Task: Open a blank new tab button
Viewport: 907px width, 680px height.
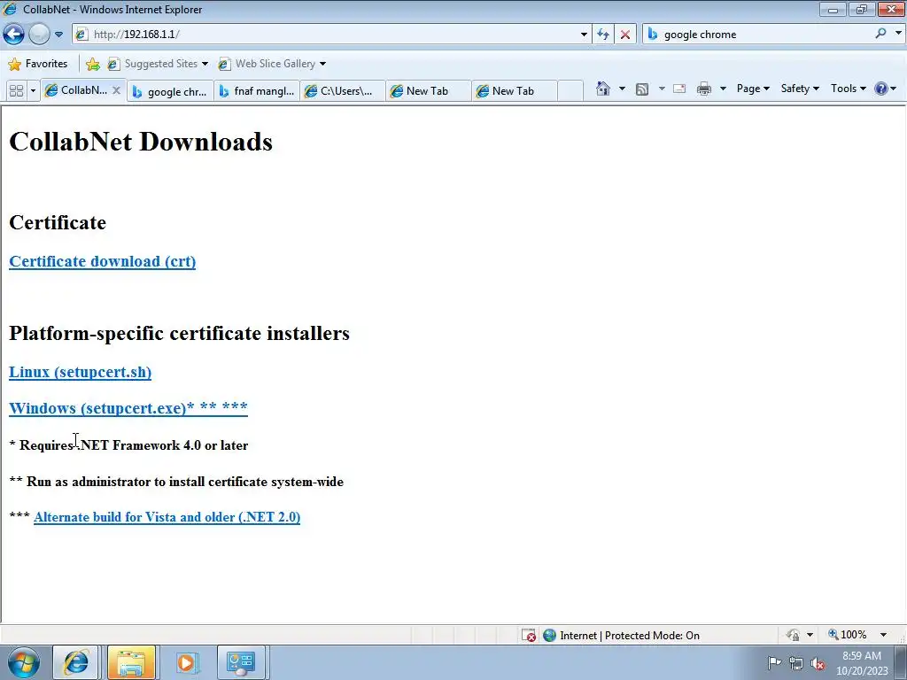Action: pos(570,91)
